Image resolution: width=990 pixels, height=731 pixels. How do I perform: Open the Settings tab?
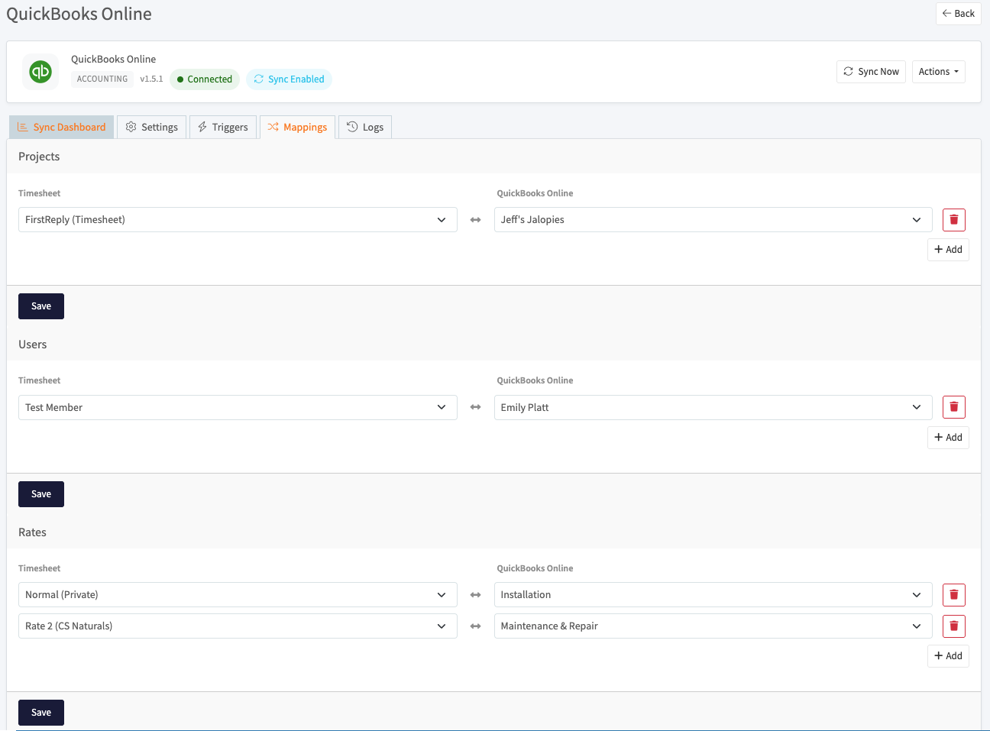pos(151,127)
